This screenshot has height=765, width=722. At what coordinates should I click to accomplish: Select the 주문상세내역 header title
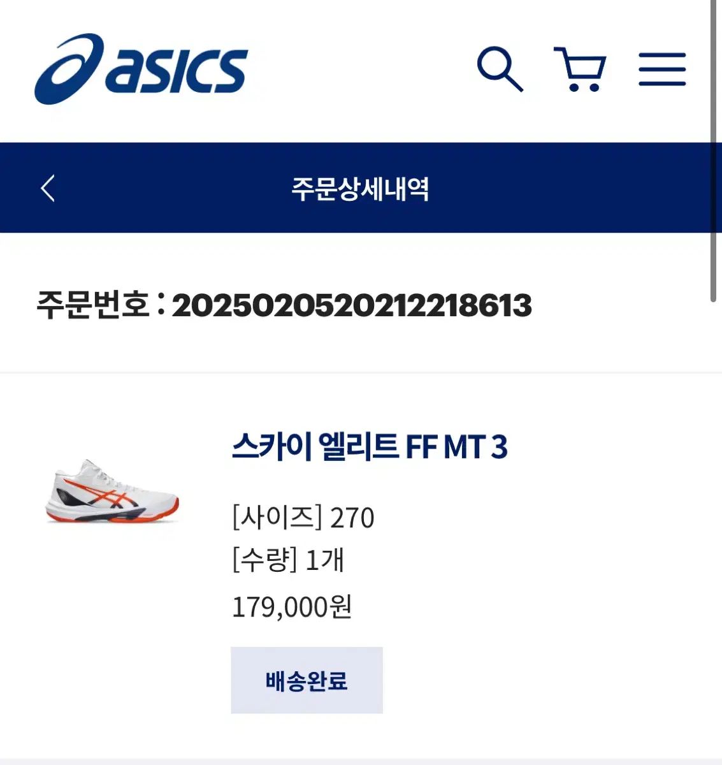[360, 188]
